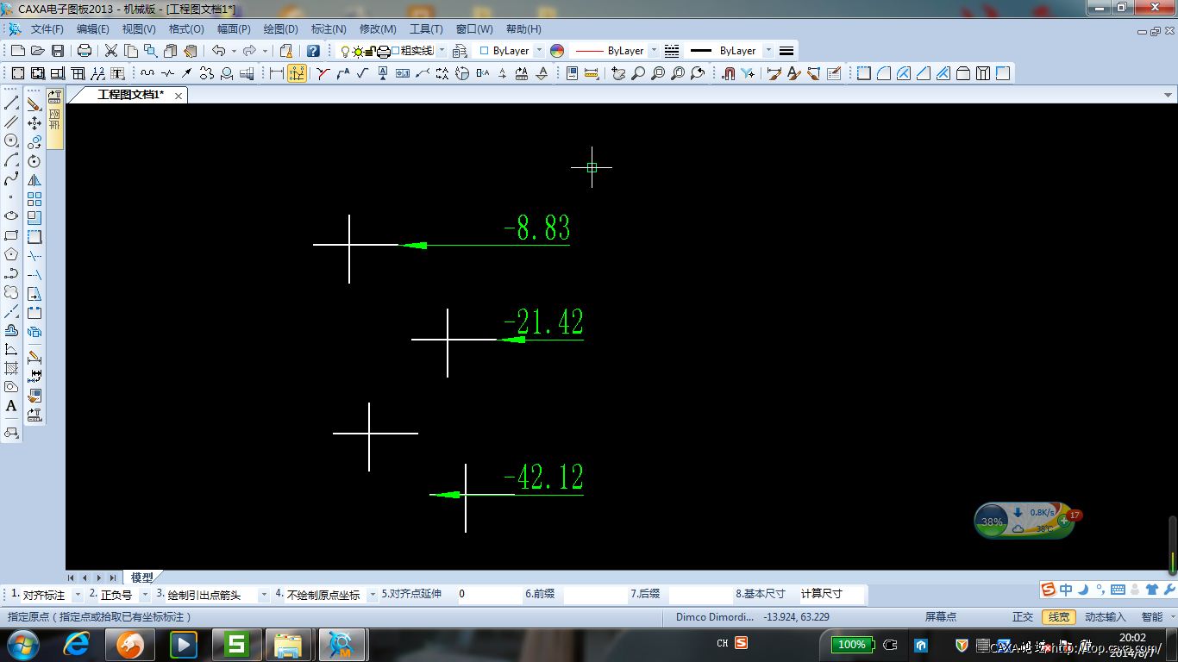Click the snap magnet icon
The height and width of the screenshot is (662, 1178).
tap(728, 73)
